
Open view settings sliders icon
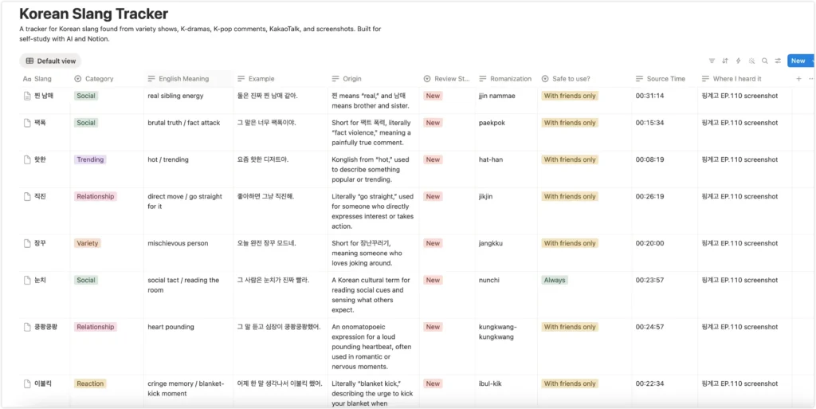click(778, 61)
